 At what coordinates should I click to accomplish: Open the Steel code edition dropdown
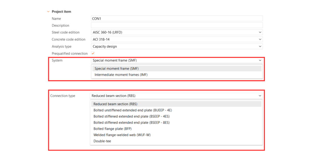[x=260, y=32]
